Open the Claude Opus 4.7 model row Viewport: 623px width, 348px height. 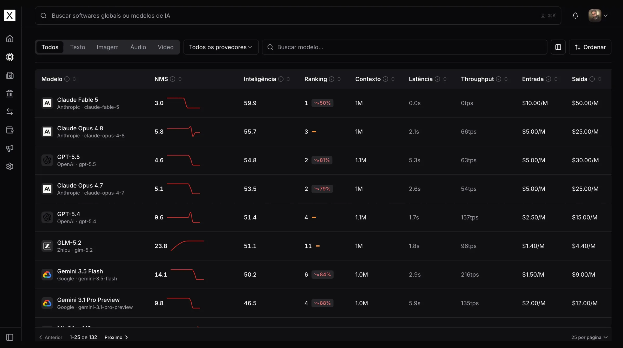(x=323, y=189)
